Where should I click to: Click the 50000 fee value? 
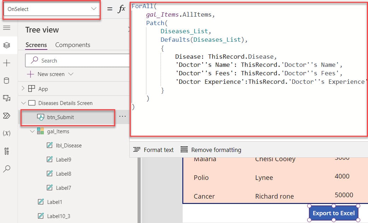(x=344, y=195)
